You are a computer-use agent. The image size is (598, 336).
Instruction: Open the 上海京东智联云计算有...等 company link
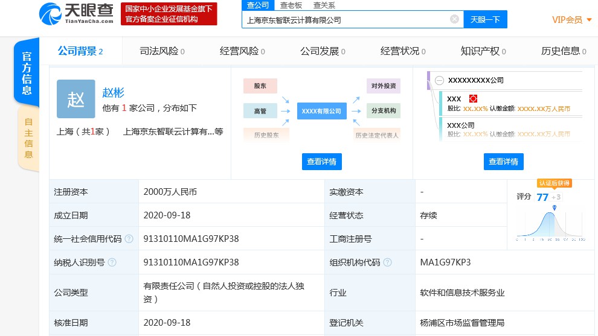[173, 132]
